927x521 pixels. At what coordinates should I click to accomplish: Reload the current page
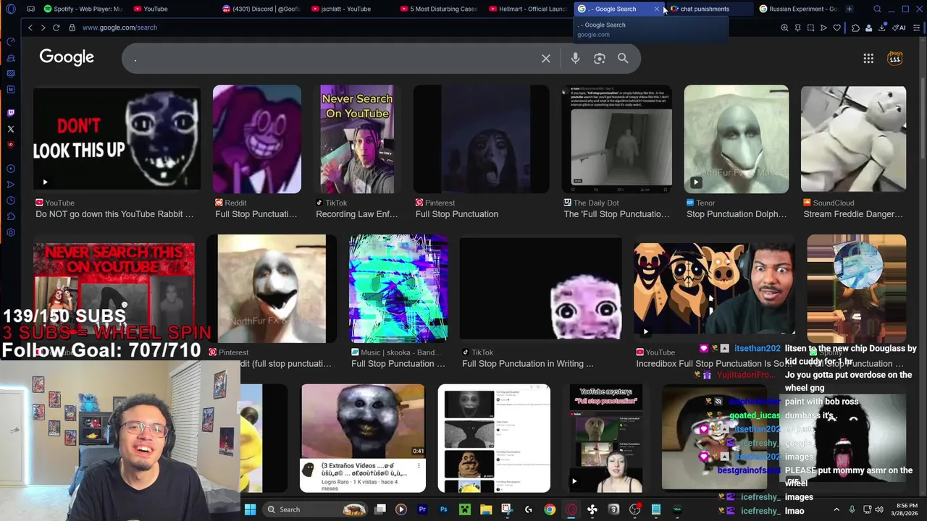56,27
